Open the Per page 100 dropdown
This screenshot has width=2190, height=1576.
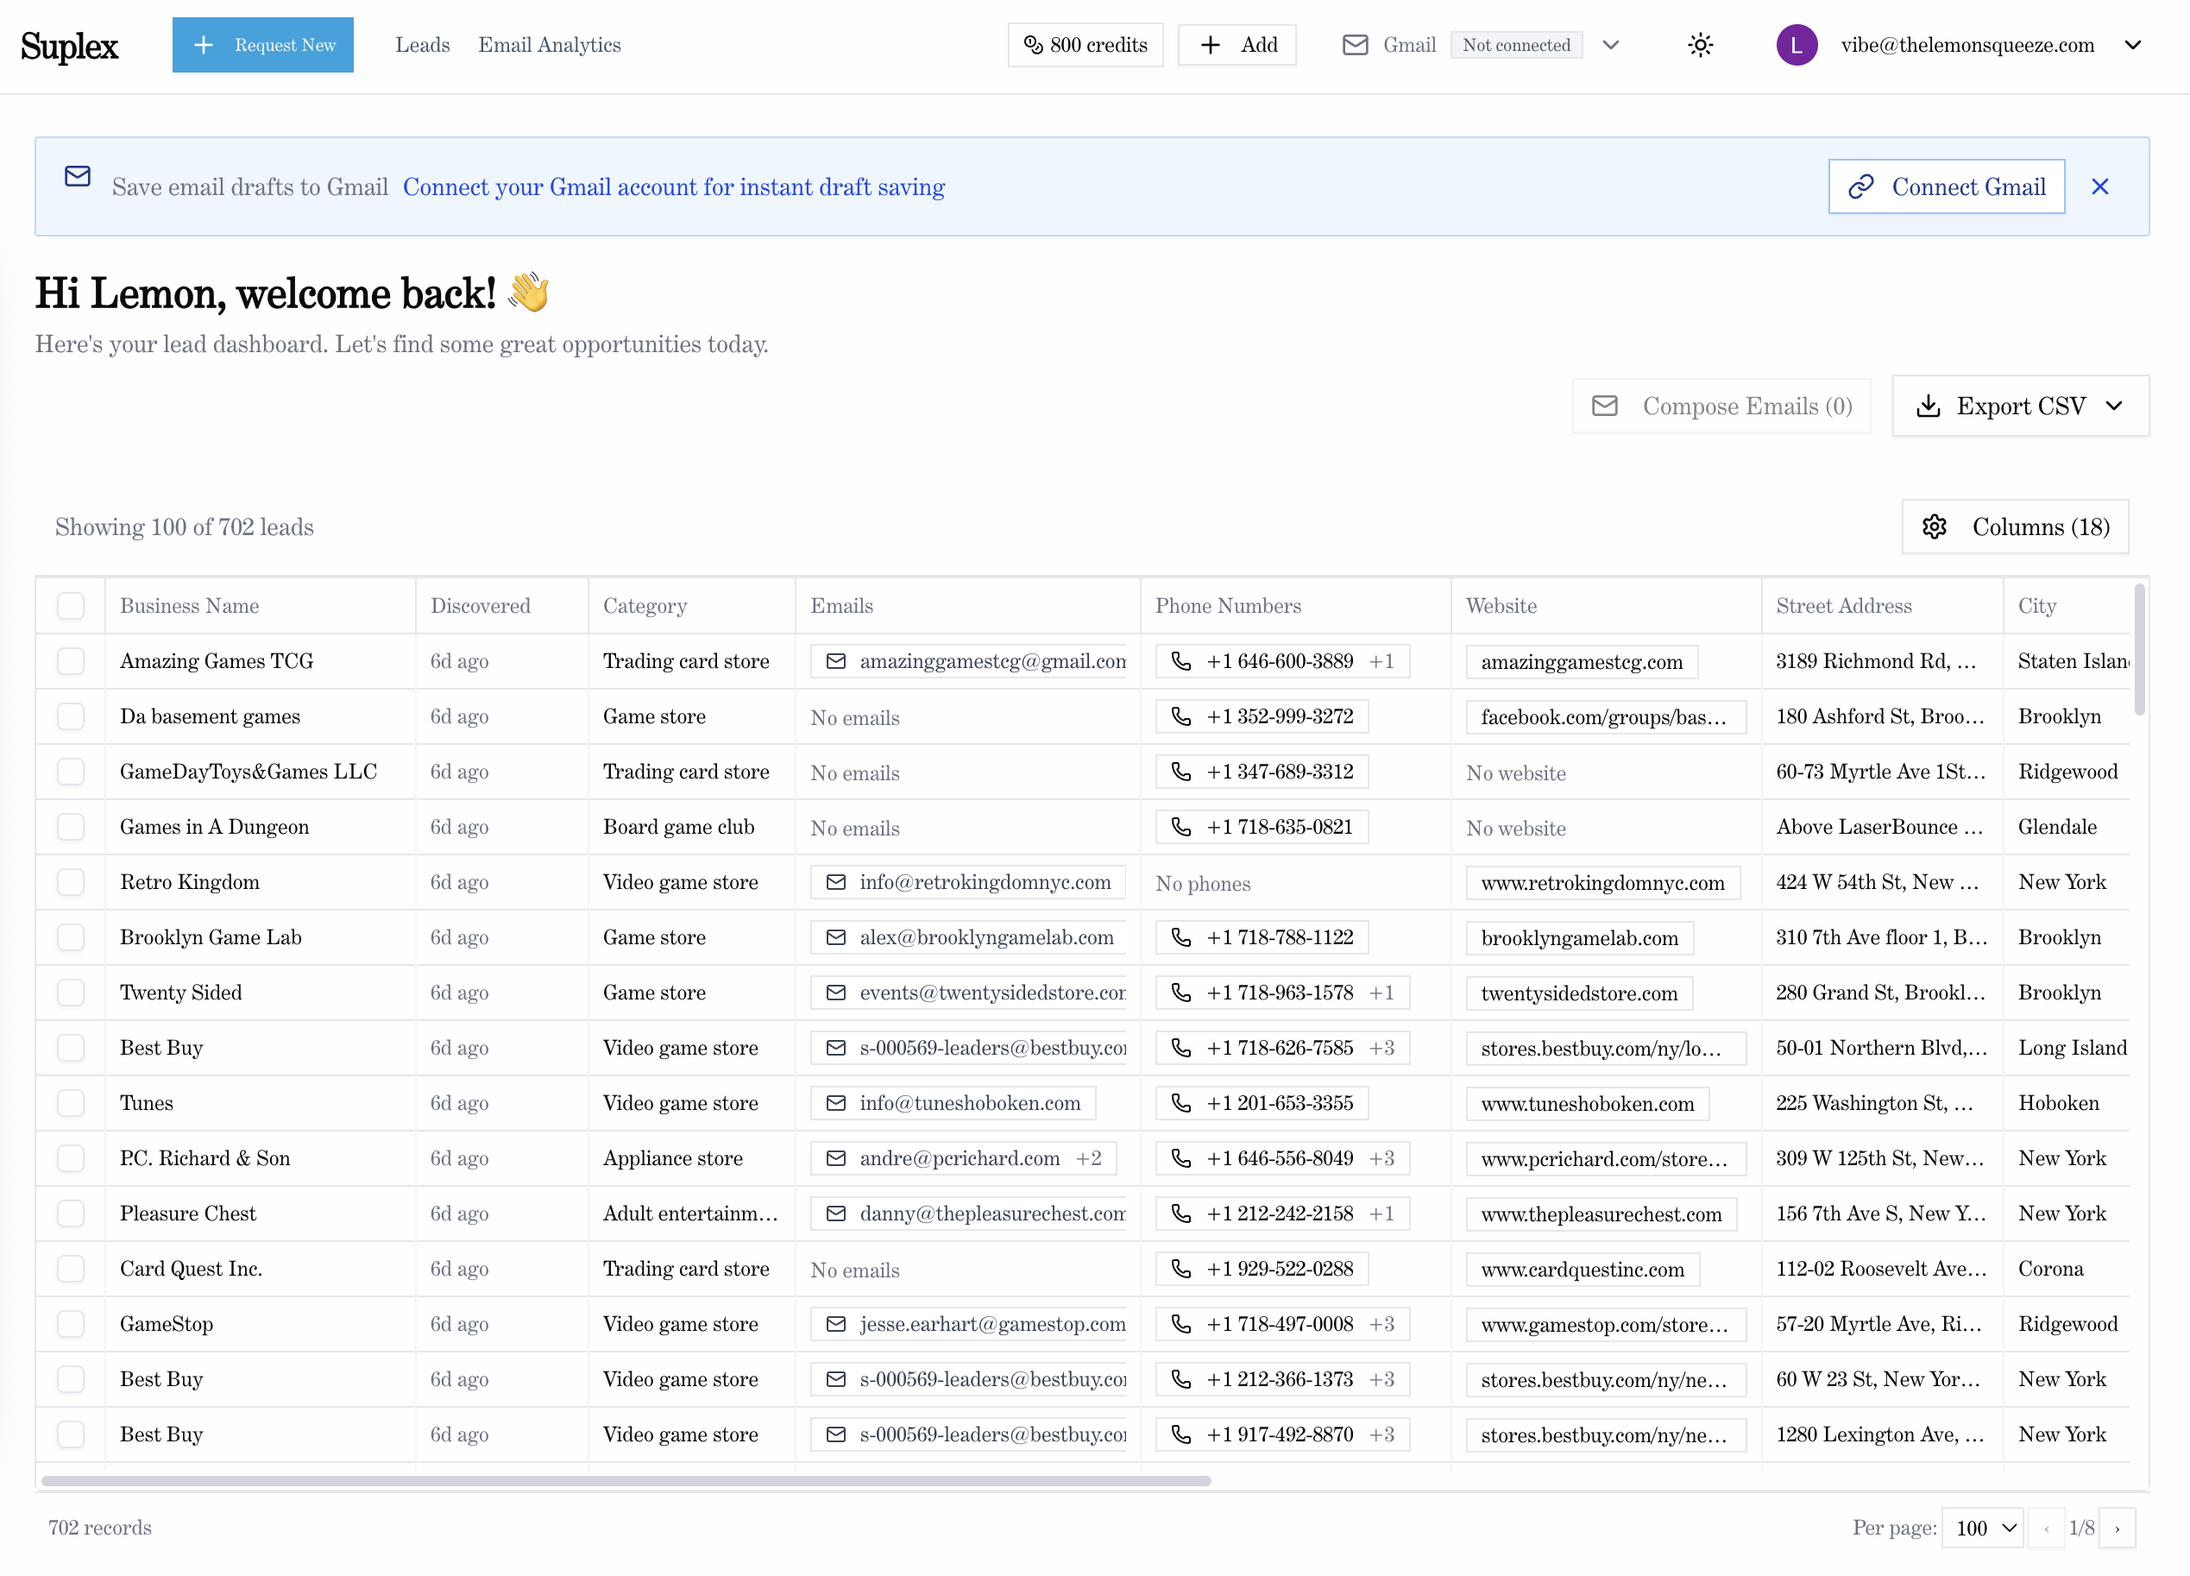coord(1984,1528)
